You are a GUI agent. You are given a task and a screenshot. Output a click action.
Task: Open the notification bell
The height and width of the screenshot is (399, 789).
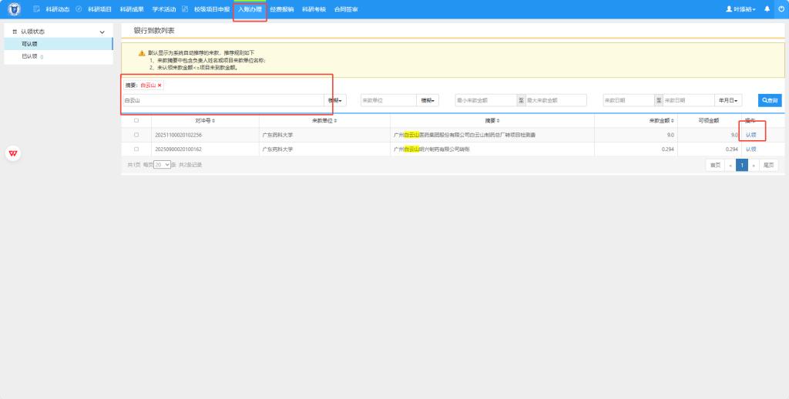[x=767, y=9]
